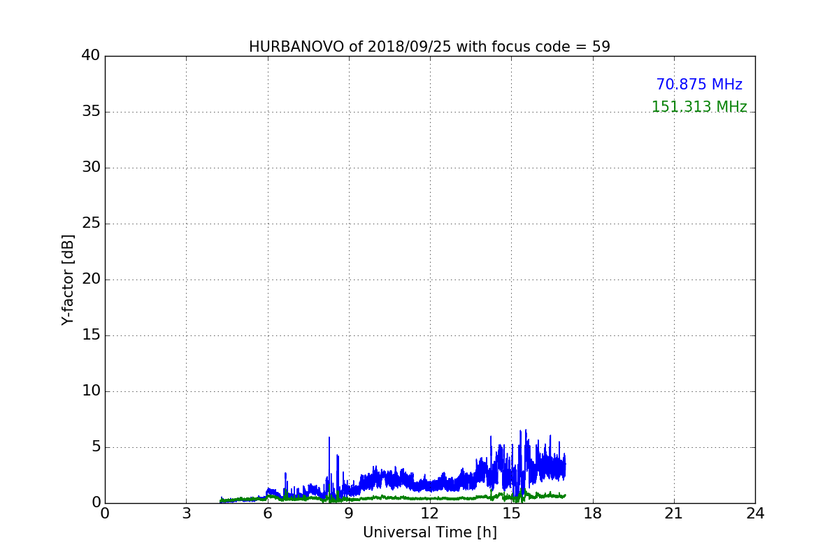Click x-axis tick label 6

tap(267, 514)
